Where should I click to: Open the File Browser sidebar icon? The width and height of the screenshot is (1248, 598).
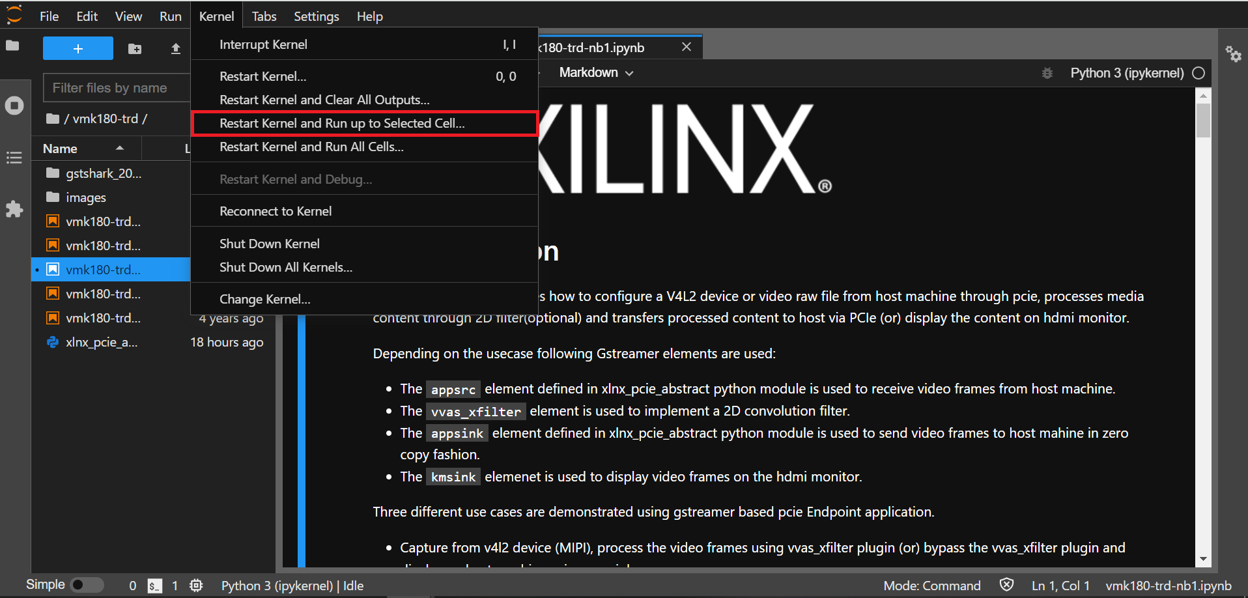(12, 46)
